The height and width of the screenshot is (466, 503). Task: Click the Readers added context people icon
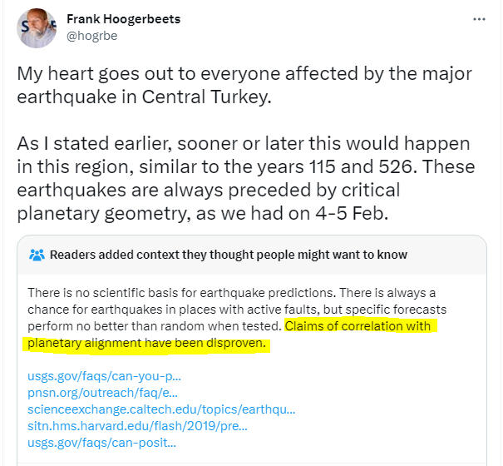coord(37,255)
